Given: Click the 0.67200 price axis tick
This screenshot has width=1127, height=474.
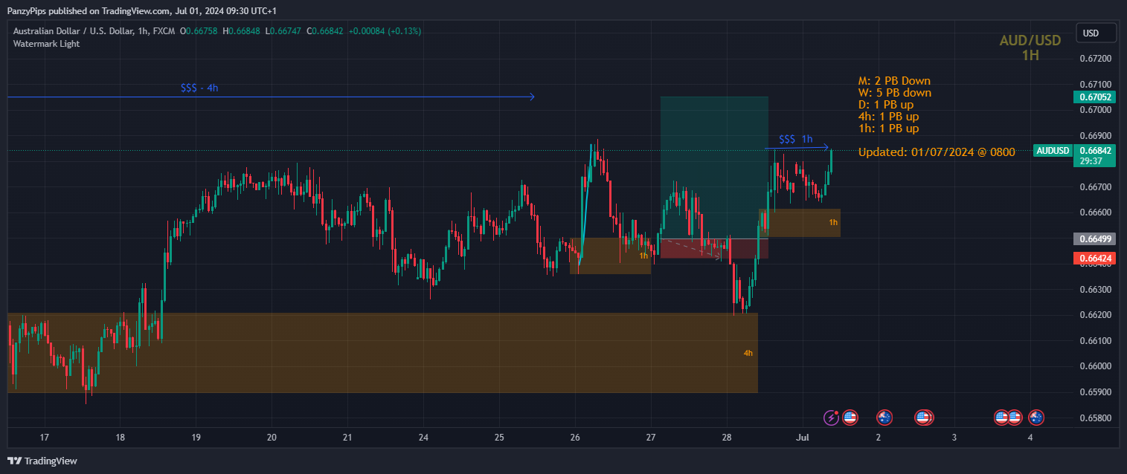Looking at the screenshot, I should point(1094,59).
